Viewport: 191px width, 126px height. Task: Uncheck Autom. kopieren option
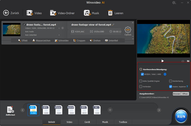coord(171,87)
